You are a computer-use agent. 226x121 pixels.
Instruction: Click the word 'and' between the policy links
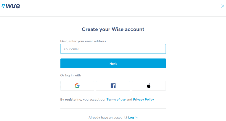(129, 99)
